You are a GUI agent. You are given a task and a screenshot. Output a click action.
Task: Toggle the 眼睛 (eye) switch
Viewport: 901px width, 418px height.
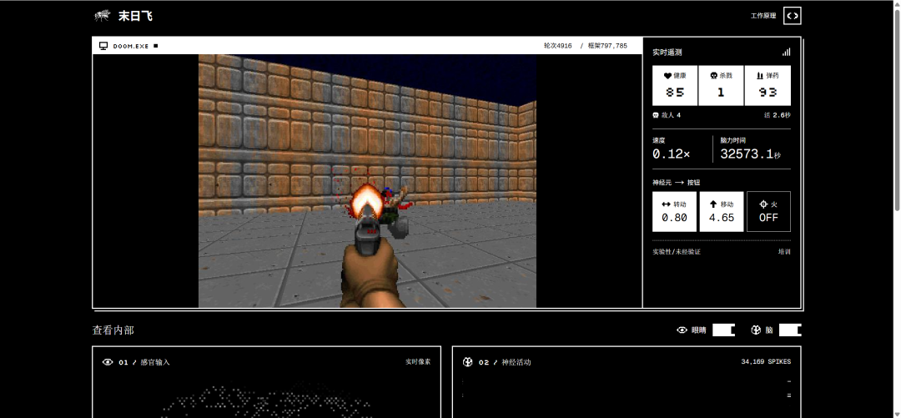[723, 330]
